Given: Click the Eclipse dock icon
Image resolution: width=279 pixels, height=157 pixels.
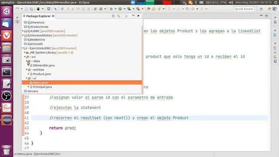Looking at the screenshot, I should (7, 120).
